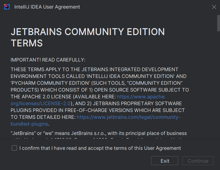Click the disabled Continue button
Viewport: 220px width, 170px height.
pos(198,161)
